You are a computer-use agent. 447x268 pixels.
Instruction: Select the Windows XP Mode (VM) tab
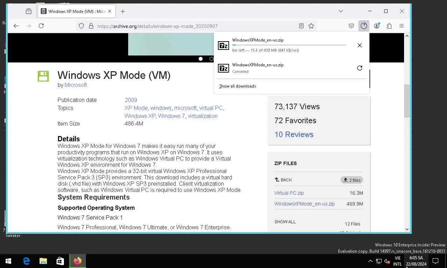click(x=76, y=11)
